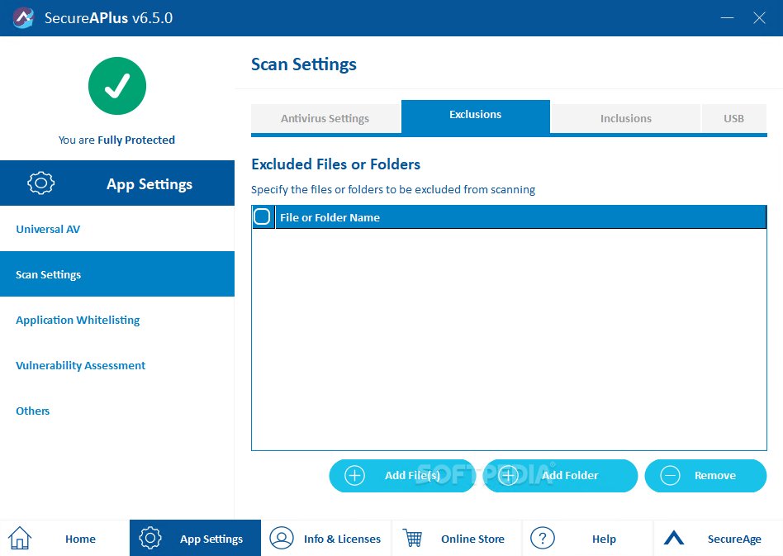Switch to the USB tab
The height and width of the screenshot is (556, 783).
pos(734,118)
